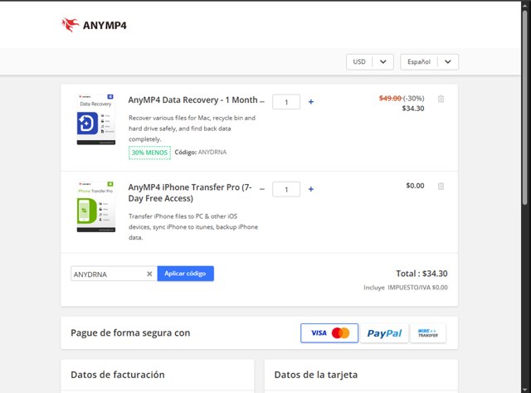Viewport: 531px width, 393px height.
Task: Decrease Data Recovery quantity with minus
Action: (262, 101)
